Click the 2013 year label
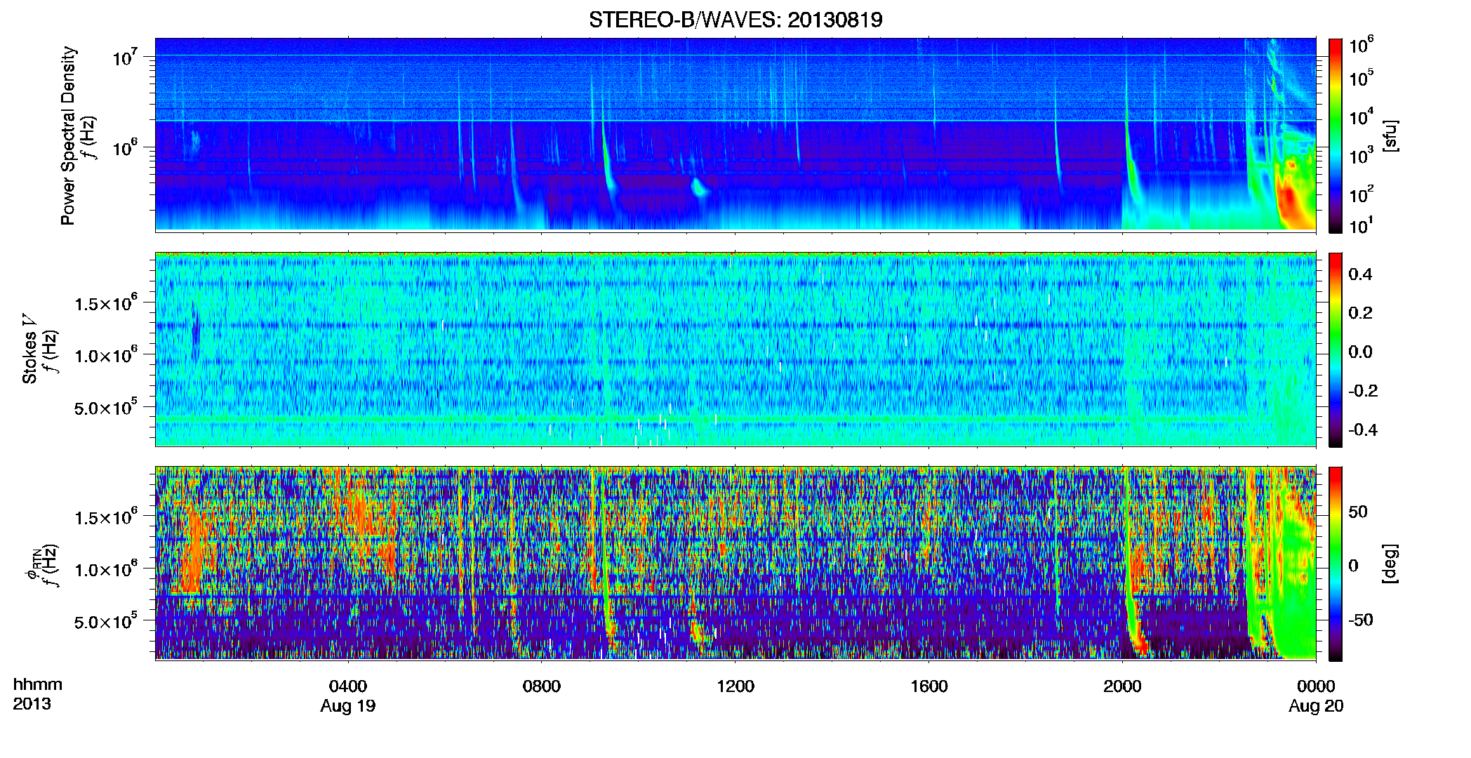This screenshot has width=1471, height=758. 32,704
